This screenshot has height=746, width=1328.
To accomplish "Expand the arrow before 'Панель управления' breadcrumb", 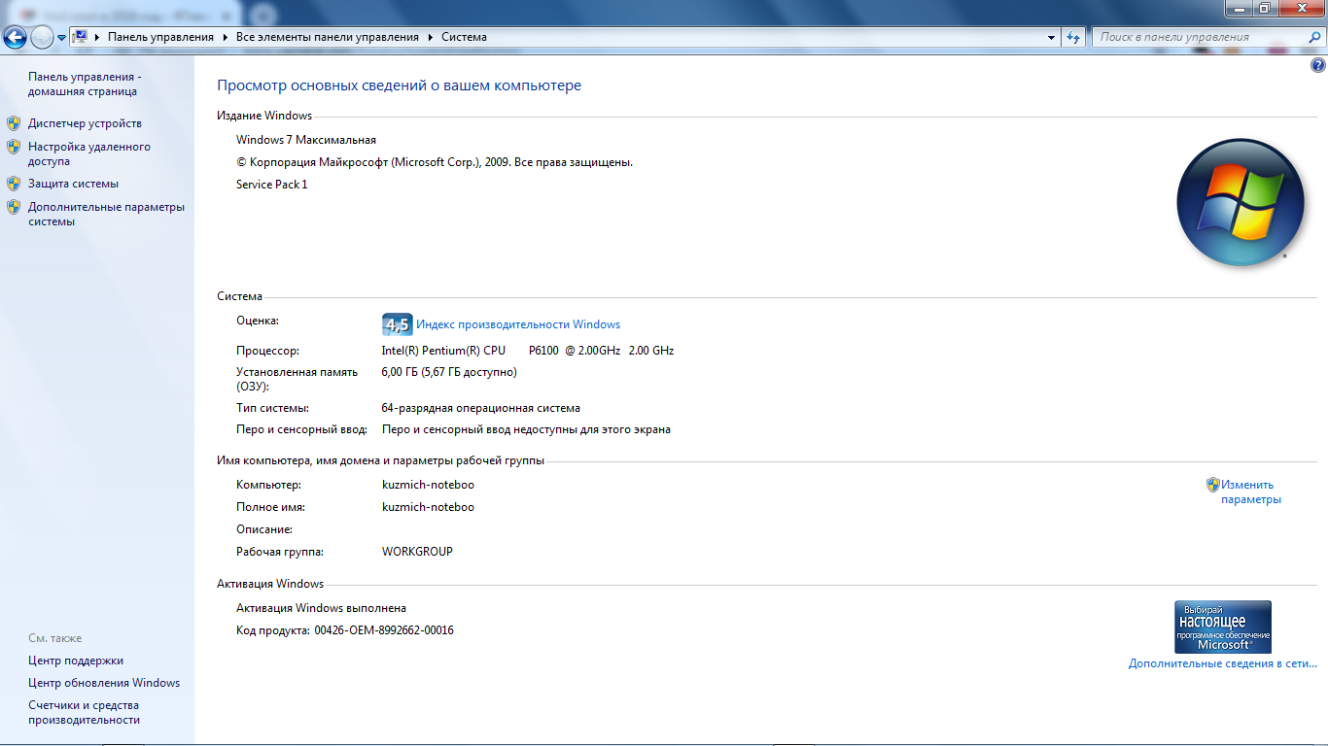I will click(x=97, y=37).
